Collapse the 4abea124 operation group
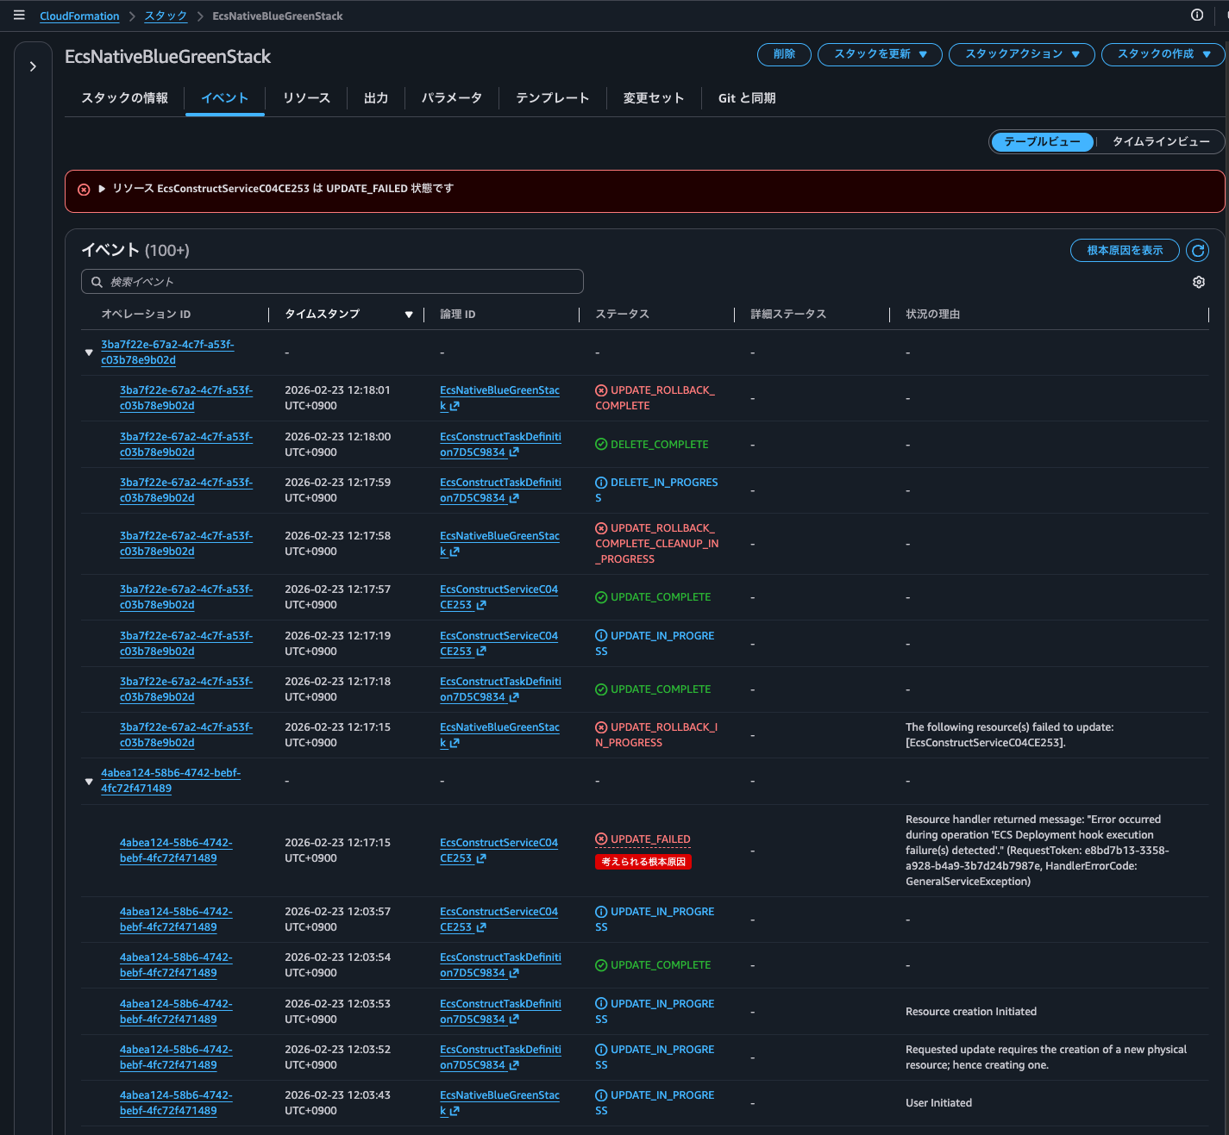The width and height of the screenshot is (1229, 1135). click(89, 782)
